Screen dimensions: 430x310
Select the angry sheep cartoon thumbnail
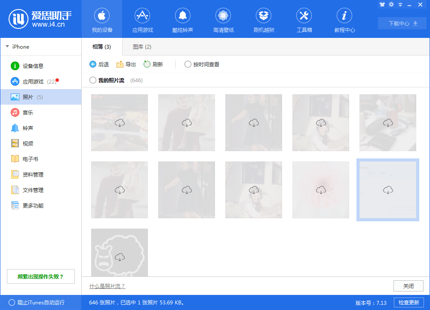[x=120, y=252]
